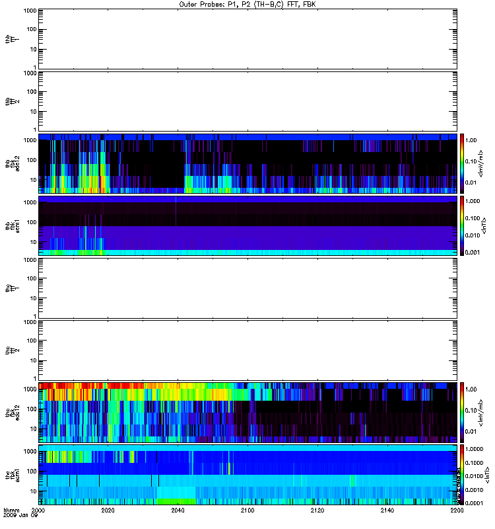Click the 'thb fff 2' y-axis title

[x=12, y=102]
